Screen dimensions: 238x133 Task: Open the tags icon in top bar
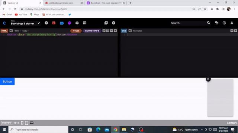(x=217, y=23)
